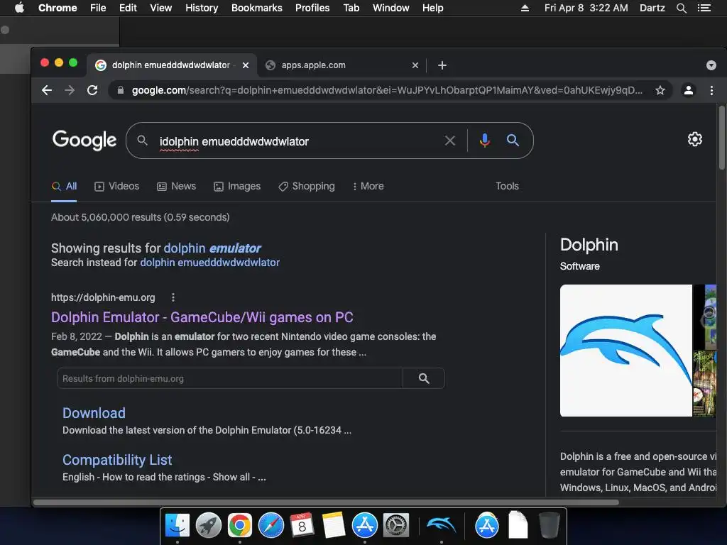Open the View menu
This screenshot has height=545, width=727.
(161, 8)
